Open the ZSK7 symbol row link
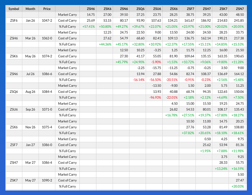This screenshot has width=252, height=195. click(x=14, y=181)
